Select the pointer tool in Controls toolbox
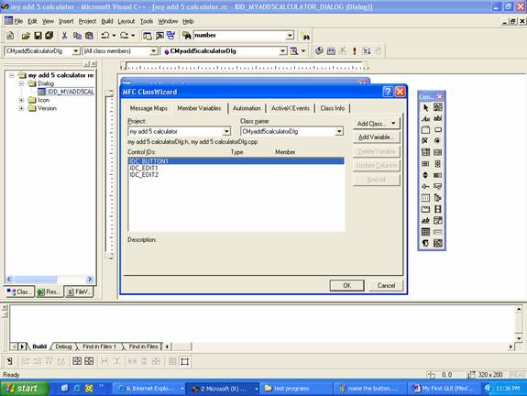527x396 pixels. point(426,107)
